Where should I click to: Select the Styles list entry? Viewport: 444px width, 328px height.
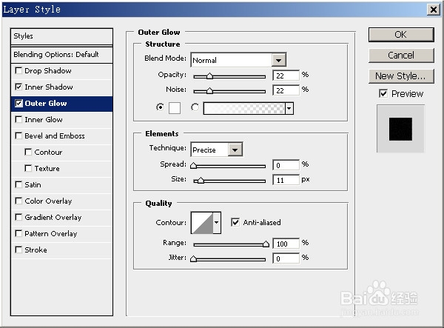pos(61,36)
